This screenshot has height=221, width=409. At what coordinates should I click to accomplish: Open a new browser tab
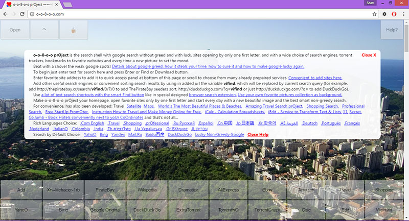[x=68, y=5]
